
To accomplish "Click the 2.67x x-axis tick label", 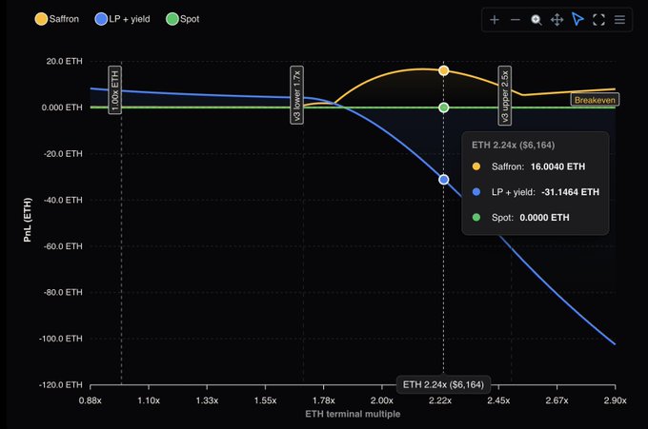I will point(557,400).
